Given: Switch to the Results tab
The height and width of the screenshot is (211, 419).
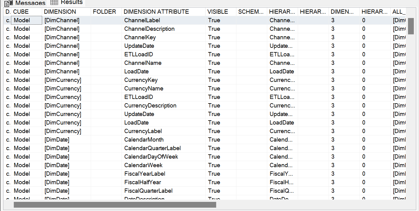Looking at the screenshot, I should point(67,2).
